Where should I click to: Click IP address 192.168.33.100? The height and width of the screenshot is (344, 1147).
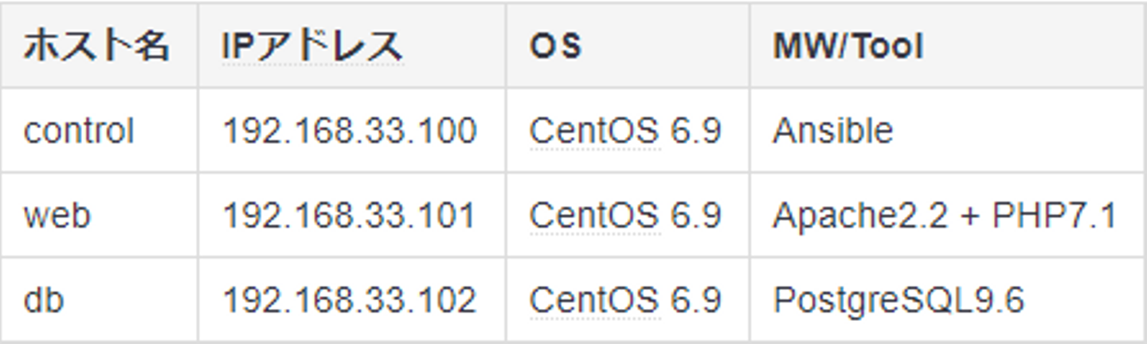(x=350, y=131)
